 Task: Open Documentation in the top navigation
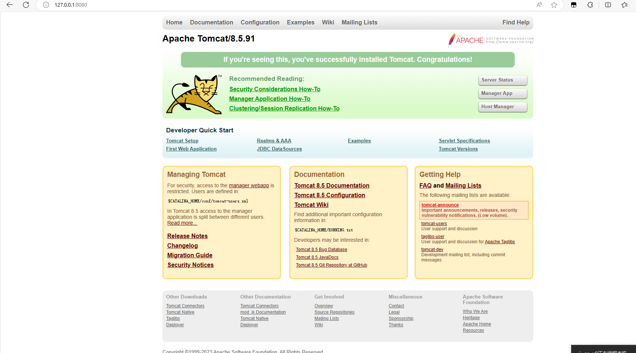coord(211,22)
